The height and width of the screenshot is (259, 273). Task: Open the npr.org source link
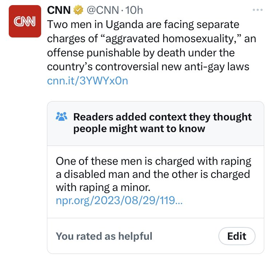(120, 200)
